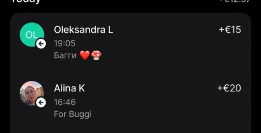Click the +€15 received amount
261x133 pixels.
coord(230,30)
